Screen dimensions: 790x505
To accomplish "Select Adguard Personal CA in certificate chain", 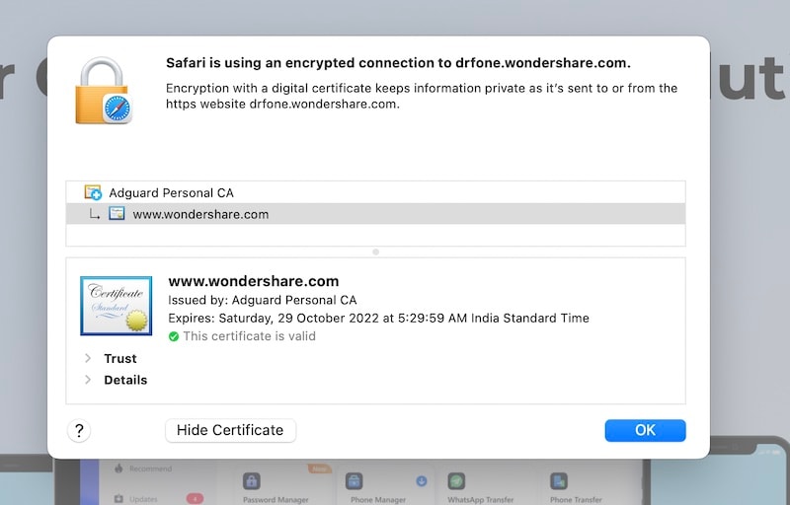I will 171,193.
